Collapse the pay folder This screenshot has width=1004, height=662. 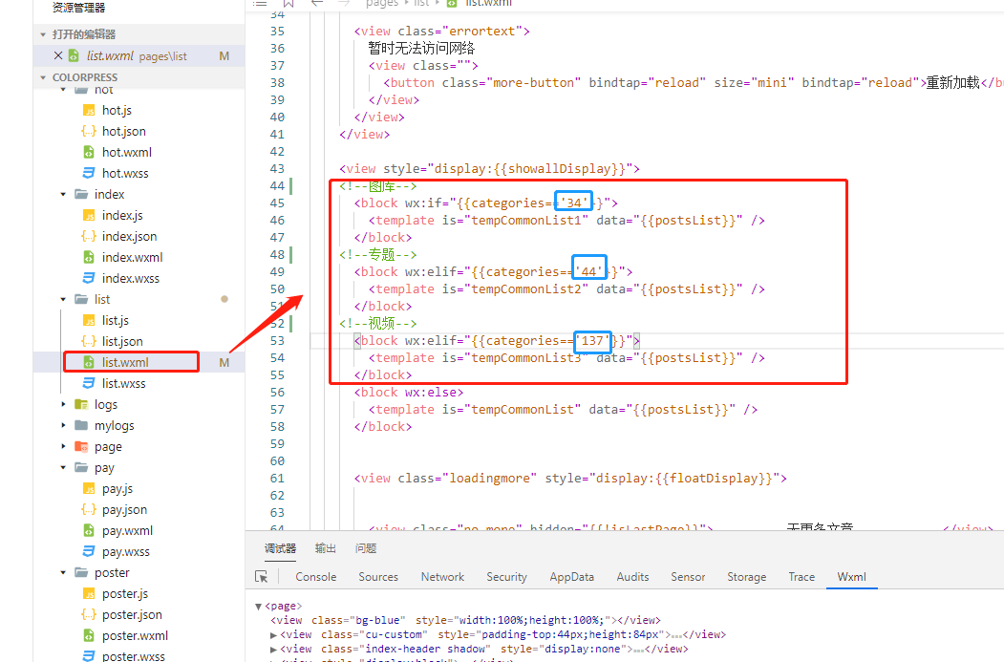(63, 468)
